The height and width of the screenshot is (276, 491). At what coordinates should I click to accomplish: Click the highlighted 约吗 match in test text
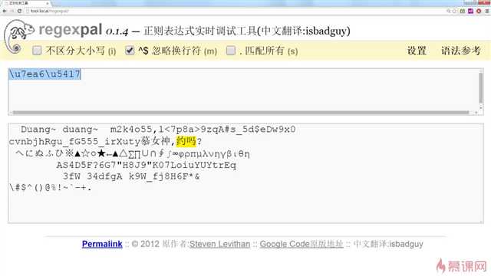186,141
